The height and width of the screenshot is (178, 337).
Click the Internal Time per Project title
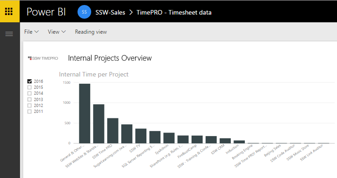coord(93,74)
